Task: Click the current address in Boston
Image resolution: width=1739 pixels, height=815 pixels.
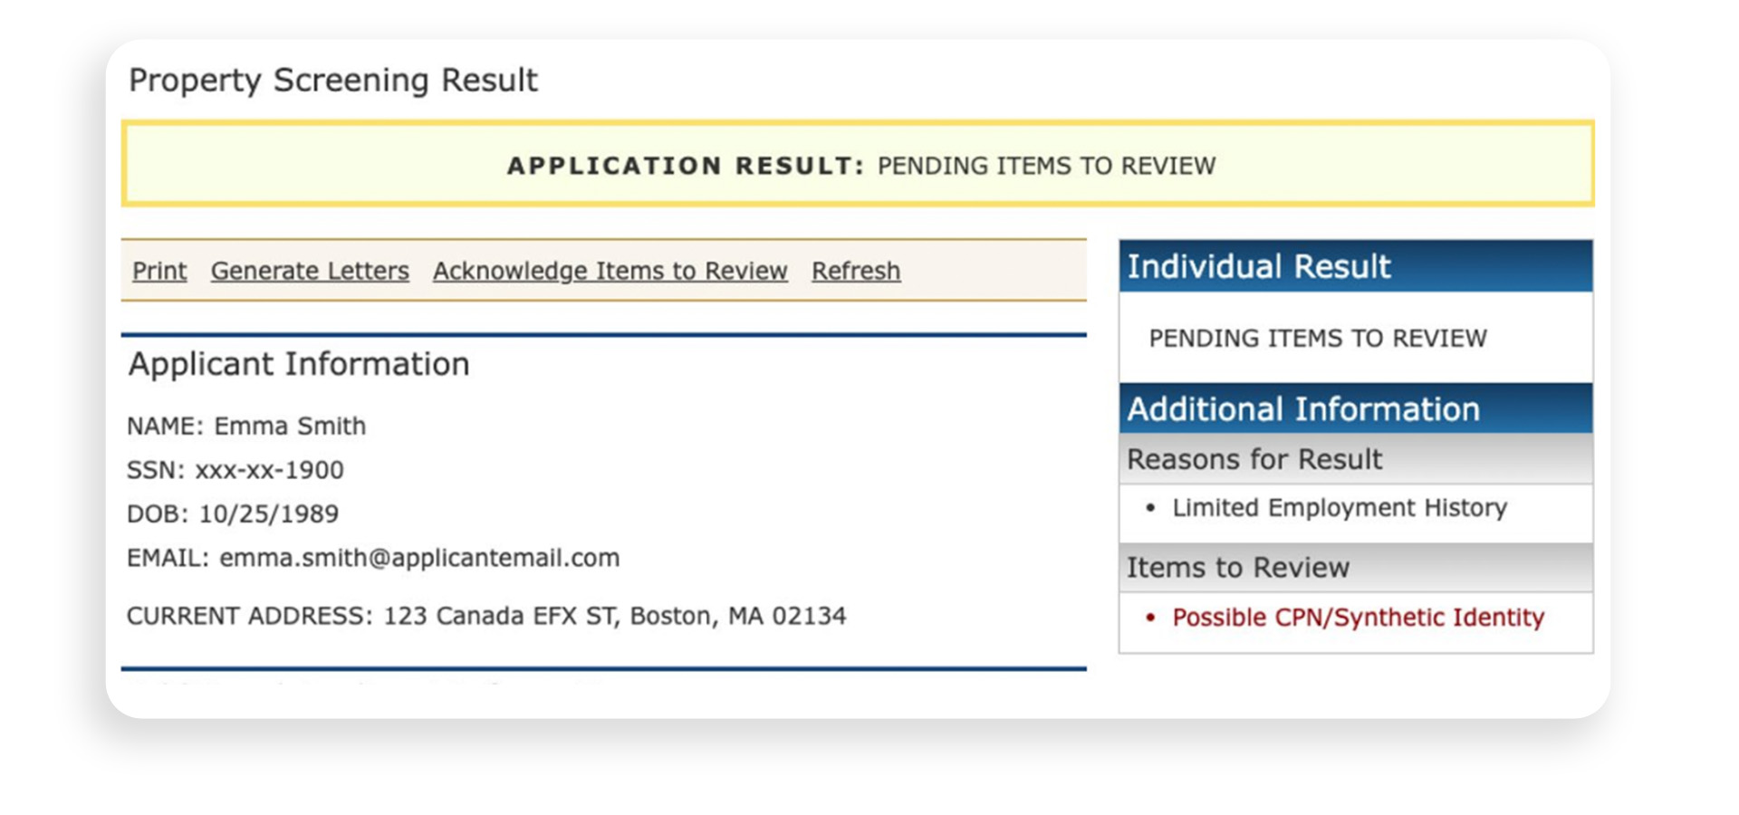Action: [x=487, y=615]
